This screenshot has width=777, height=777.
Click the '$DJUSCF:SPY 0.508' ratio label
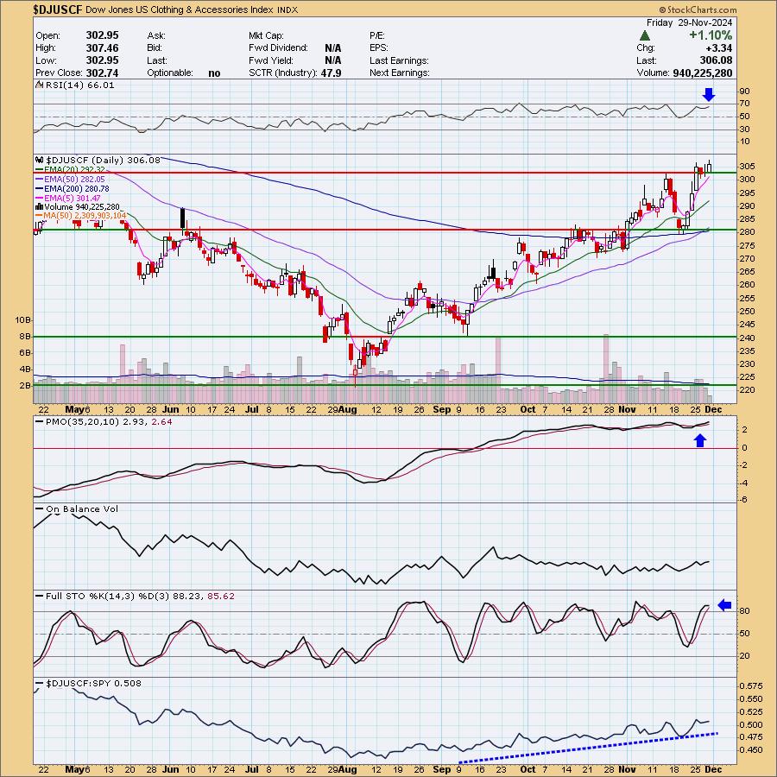[88, 684]
